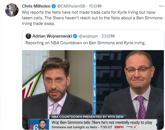
Task: Play the embedded NBA Countdown video
Action: pyautogui.click(x=93, y=90)
